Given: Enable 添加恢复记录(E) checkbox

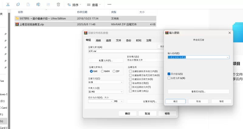Looking at the screenshot, I should point(131,83).
